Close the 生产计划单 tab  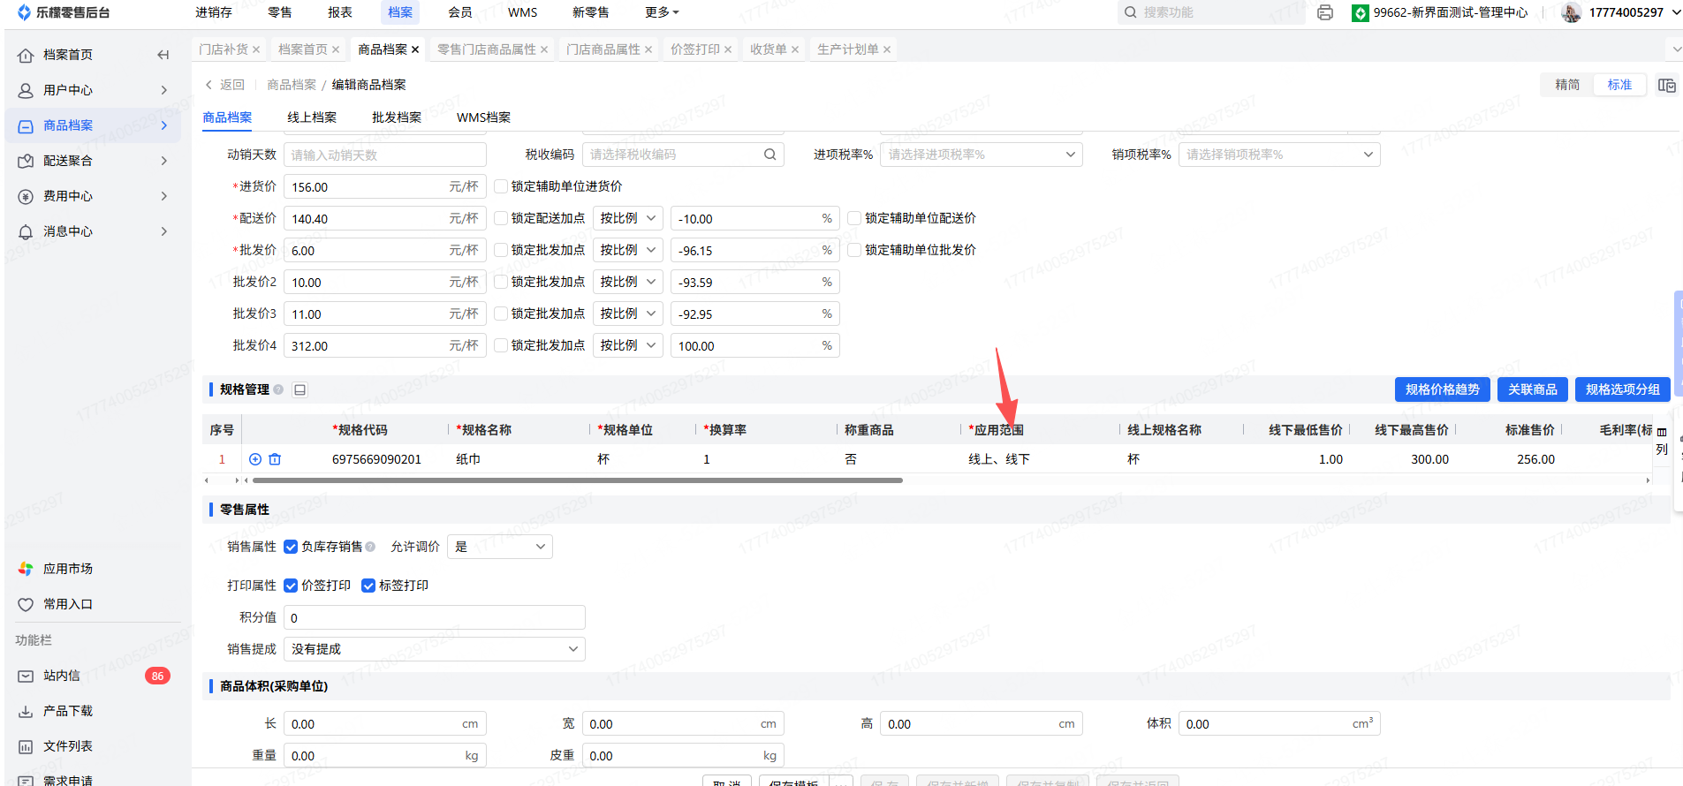(887, 49)
